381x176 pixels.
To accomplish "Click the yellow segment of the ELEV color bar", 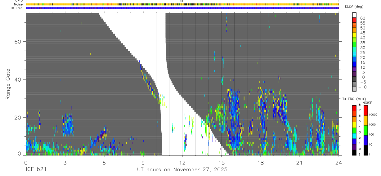I will 354,35.
